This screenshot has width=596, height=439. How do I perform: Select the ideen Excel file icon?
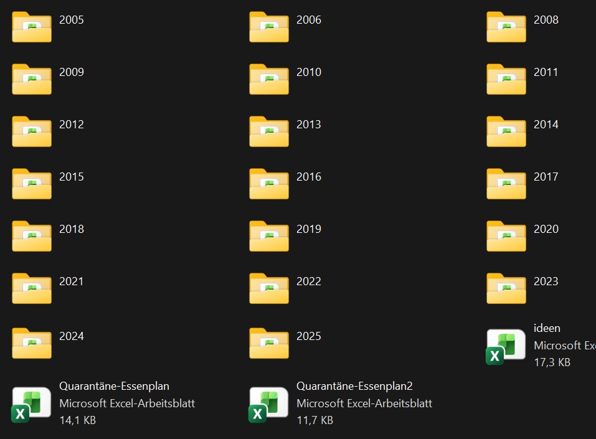coord(506,346)
